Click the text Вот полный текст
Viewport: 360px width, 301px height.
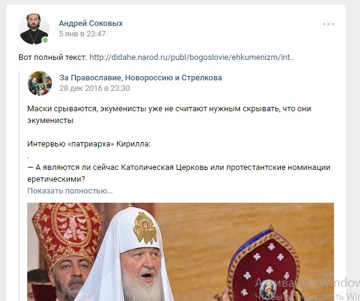pos(53,57)
